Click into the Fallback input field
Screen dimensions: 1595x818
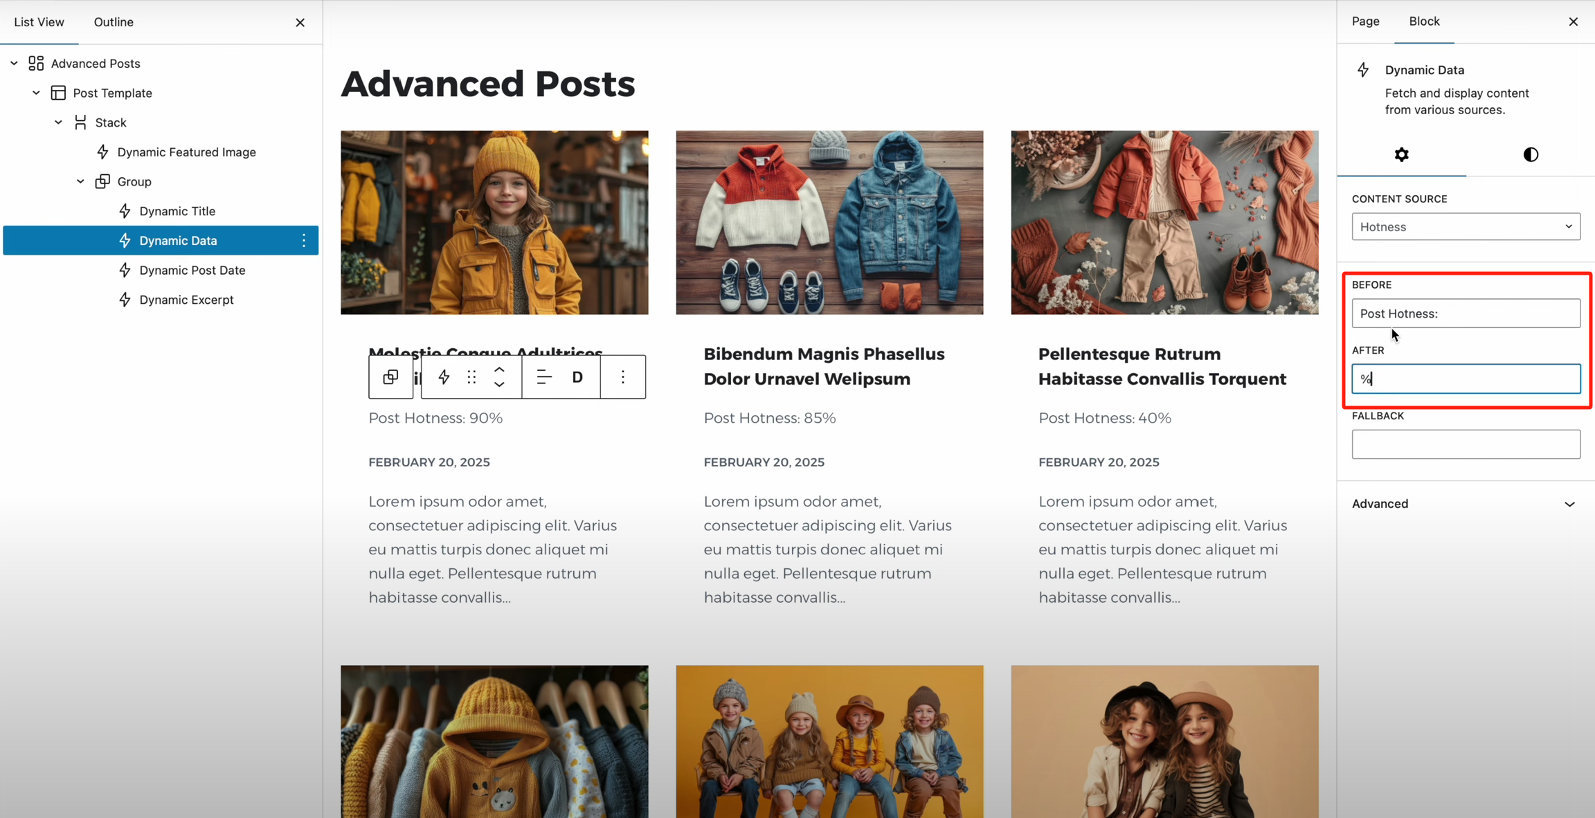click(x=1466, y=444)
